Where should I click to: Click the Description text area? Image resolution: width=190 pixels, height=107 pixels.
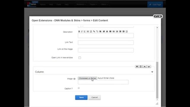point(106,36)
